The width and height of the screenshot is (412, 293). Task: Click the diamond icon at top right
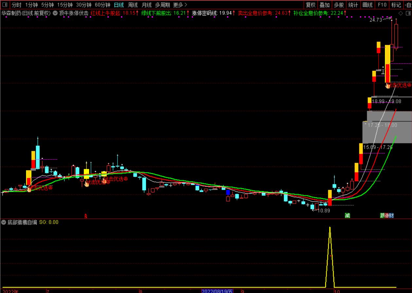[401, 13]
